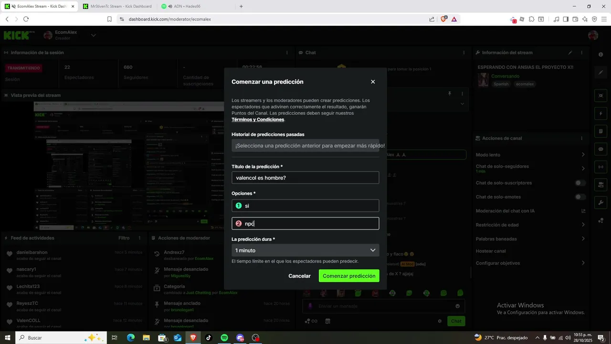
Task: Open Microsoft Edge from taskbar
Action: point(131,338)
